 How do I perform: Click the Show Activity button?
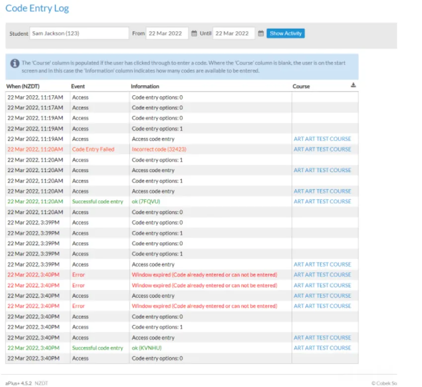(285, 33)
